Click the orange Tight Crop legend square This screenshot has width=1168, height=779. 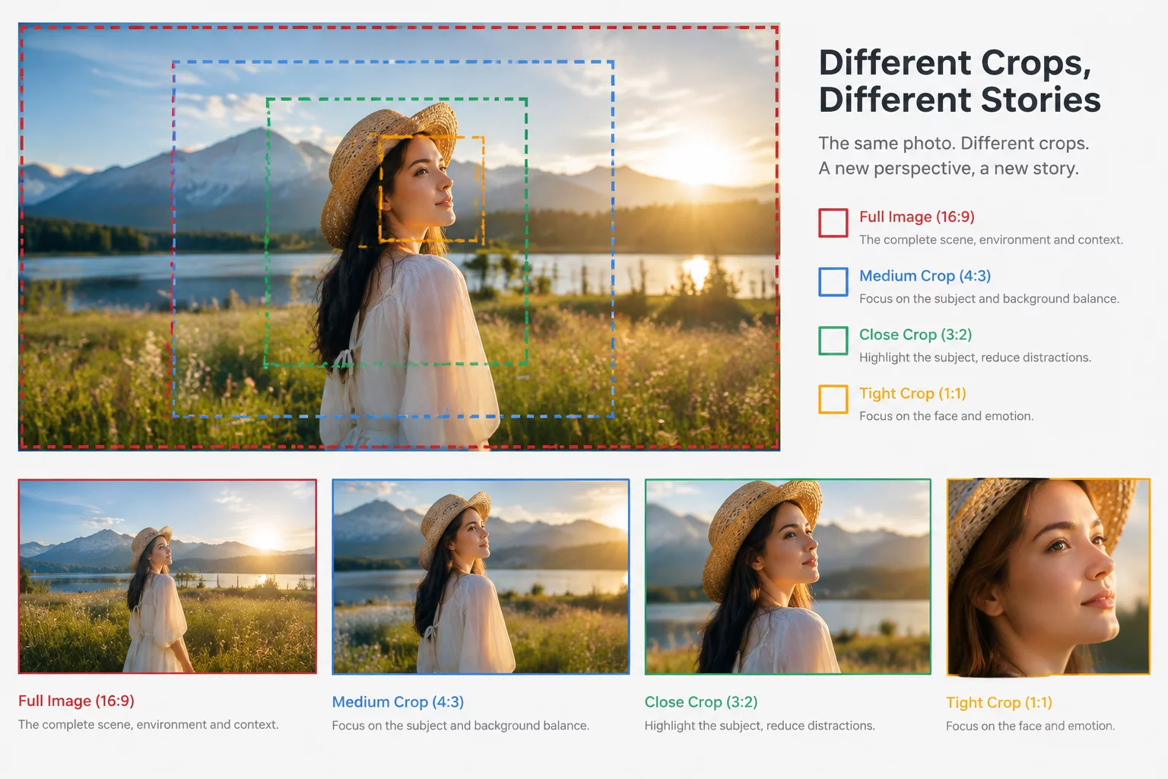(833, 399)
